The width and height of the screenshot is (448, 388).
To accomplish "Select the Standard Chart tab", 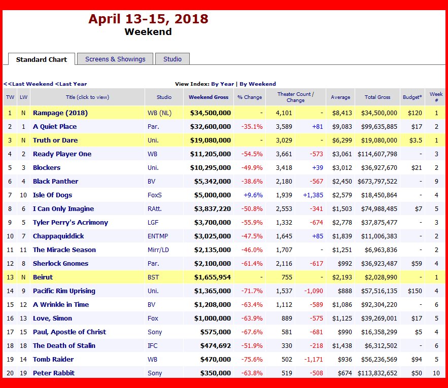I will pyautogui.click(x=42, y=59).
